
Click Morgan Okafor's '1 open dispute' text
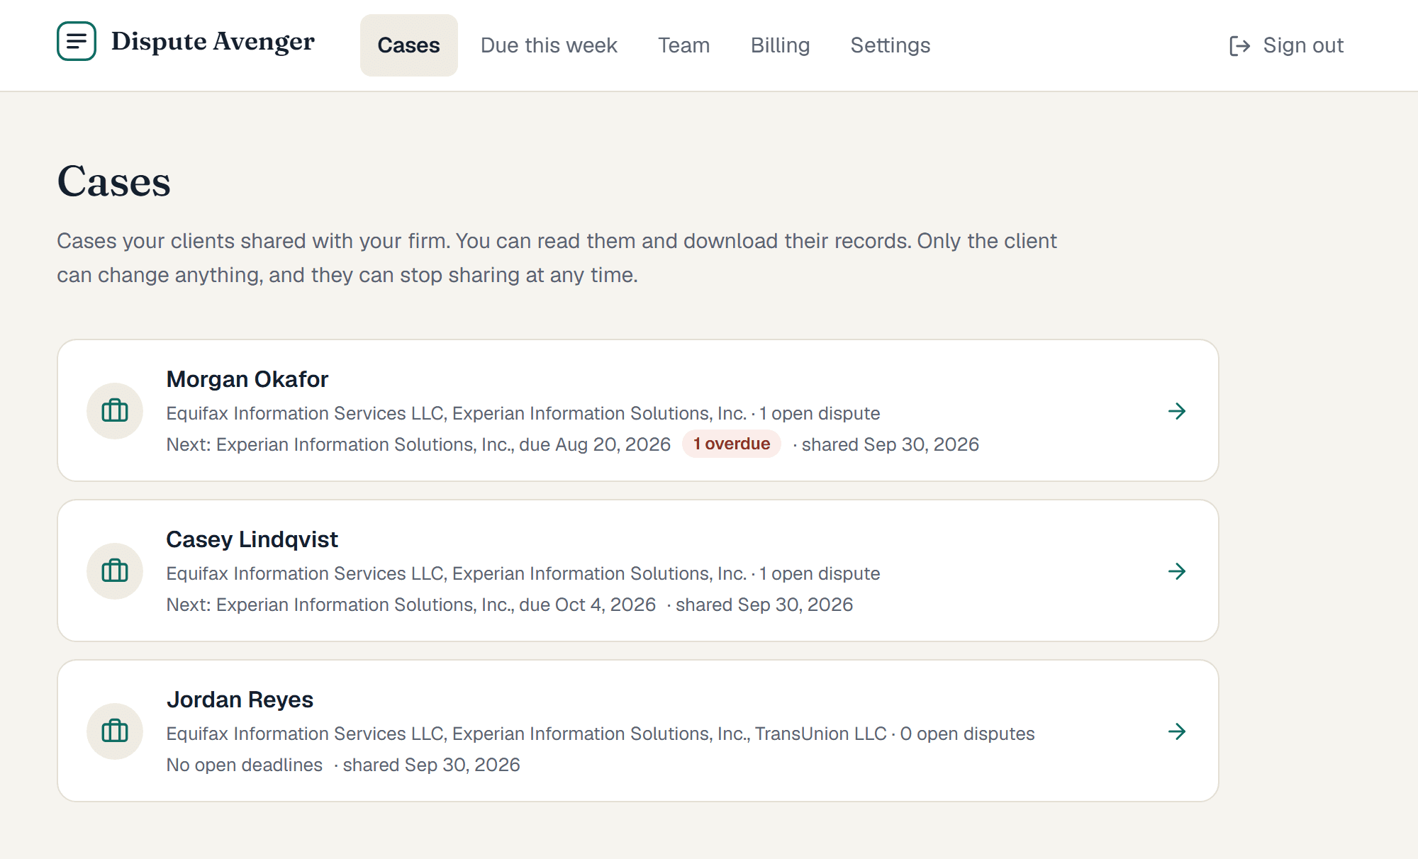[x=820, y=413]
